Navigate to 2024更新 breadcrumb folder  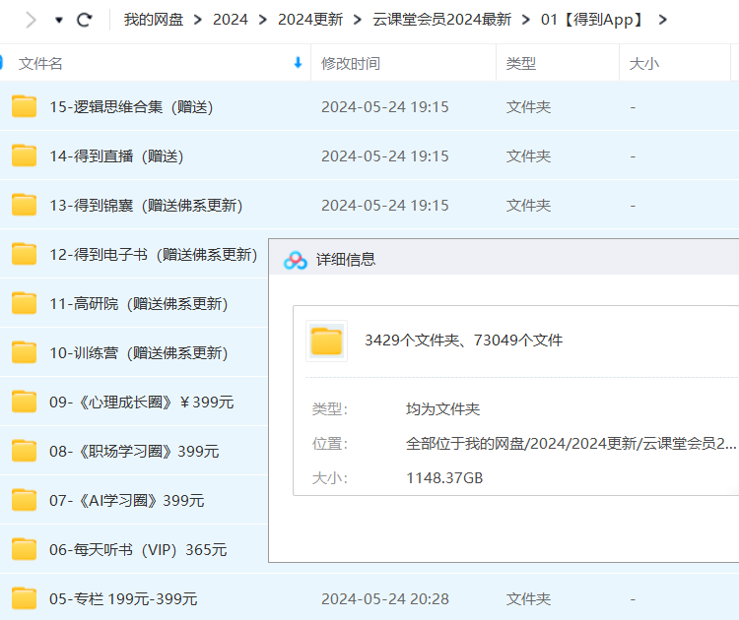[310, 20]
